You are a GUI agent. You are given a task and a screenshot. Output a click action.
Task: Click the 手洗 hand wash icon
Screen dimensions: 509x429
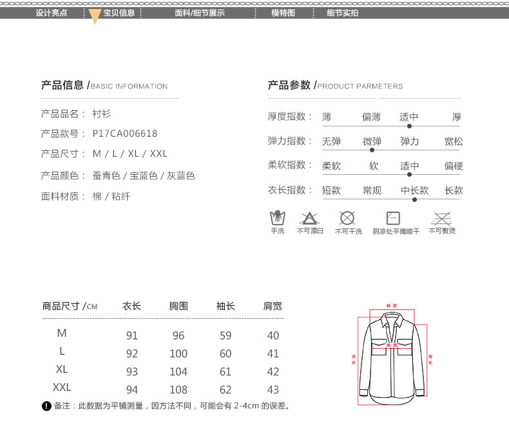click(x=278, y=218)
